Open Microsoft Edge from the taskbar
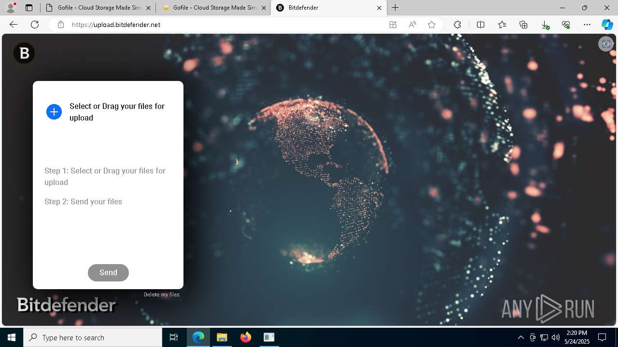Screen dimensions: 618x347 pos(198,337)
